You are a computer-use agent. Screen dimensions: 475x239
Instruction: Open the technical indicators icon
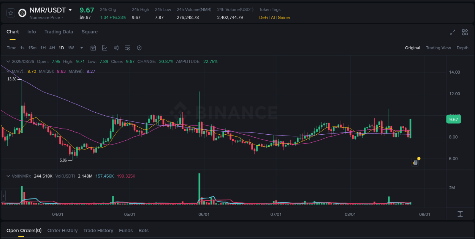tap(104, 48)
